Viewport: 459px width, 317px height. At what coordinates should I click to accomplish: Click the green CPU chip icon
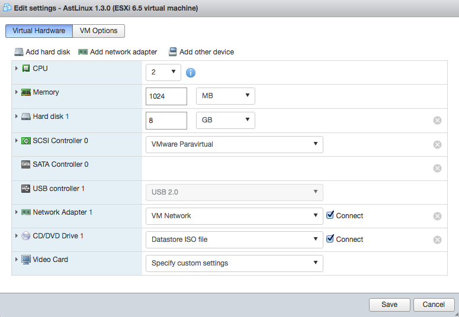pyautogui.click(x=26, y=68)
